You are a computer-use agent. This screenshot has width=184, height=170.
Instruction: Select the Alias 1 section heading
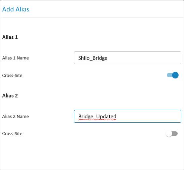tap(10, 37)
